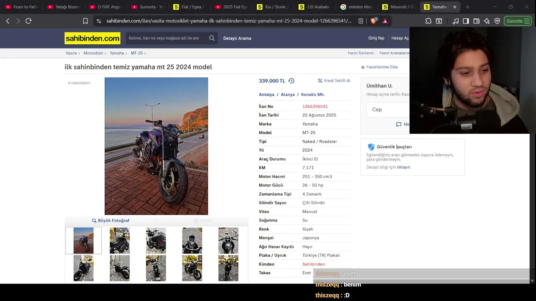
Task: Add listing via Favorilerime Ekle star
Action: 379,67
